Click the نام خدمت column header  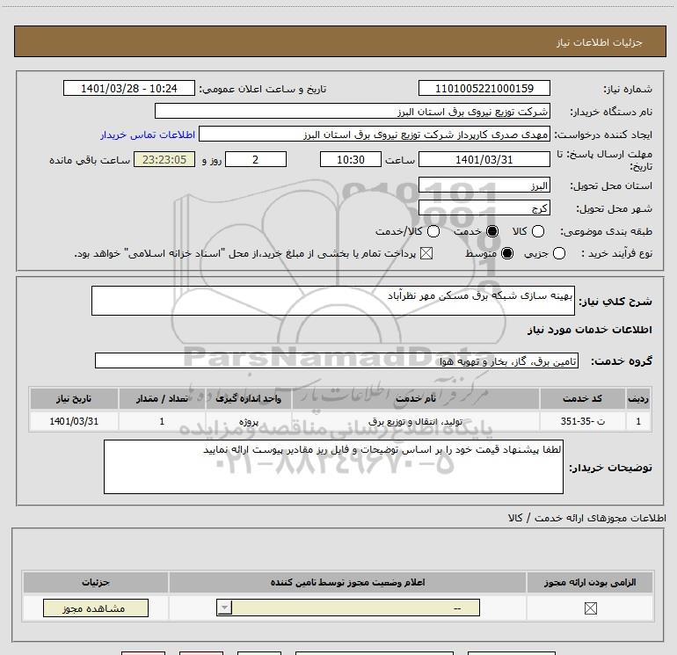[x=416, y=398]
